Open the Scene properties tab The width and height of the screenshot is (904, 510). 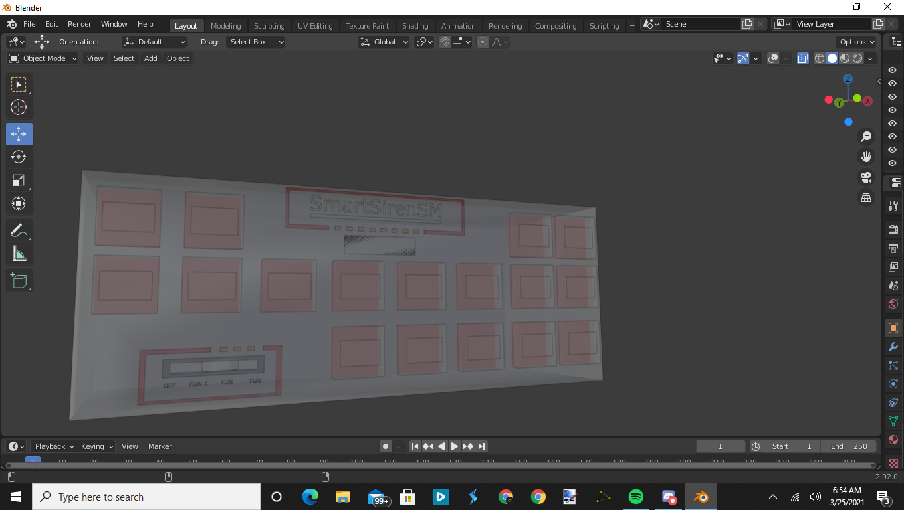(893, 285)
